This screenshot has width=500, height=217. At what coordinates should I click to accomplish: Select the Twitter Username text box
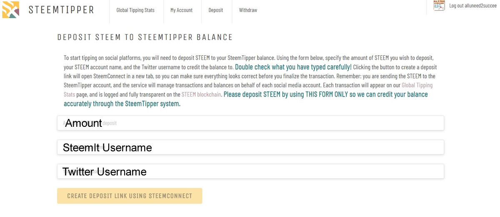(x=250, y=171)
